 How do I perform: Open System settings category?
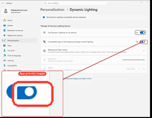coord(19,26)
